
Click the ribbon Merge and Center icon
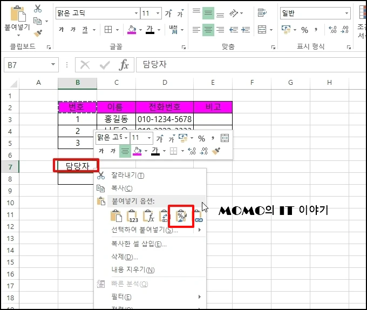262,30
